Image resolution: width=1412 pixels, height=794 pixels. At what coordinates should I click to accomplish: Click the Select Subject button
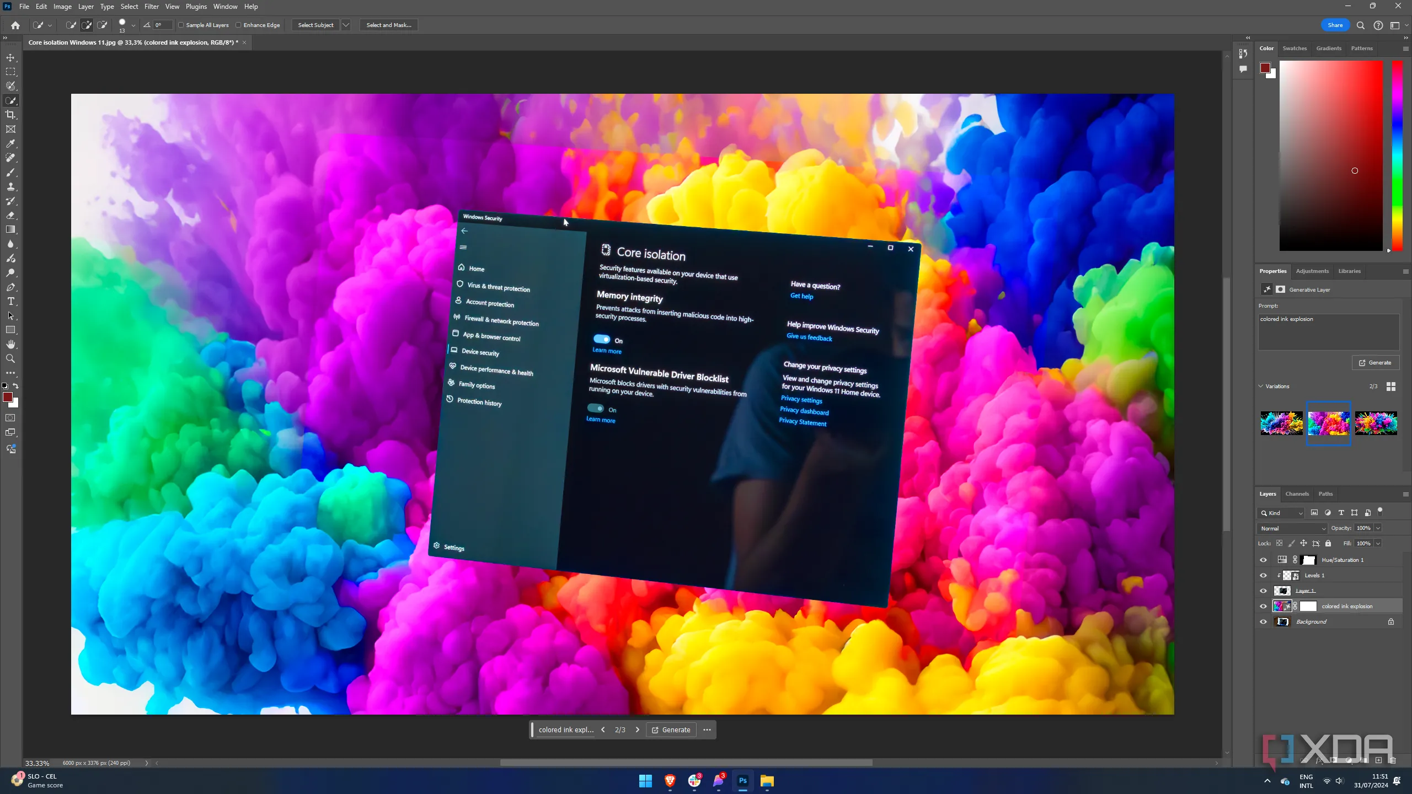pos(315,25)
